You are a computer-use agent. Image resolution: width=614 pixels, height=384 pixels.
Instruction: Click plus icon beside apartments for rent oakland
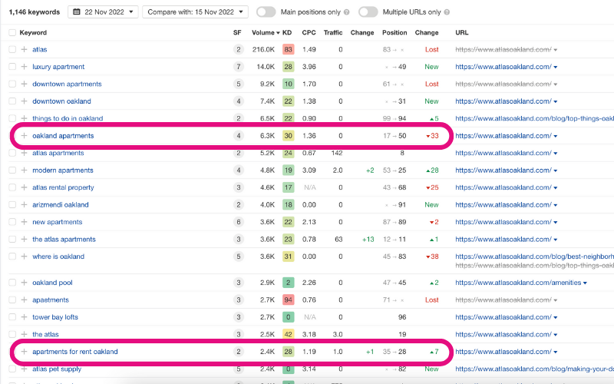(x=24, y=352)
